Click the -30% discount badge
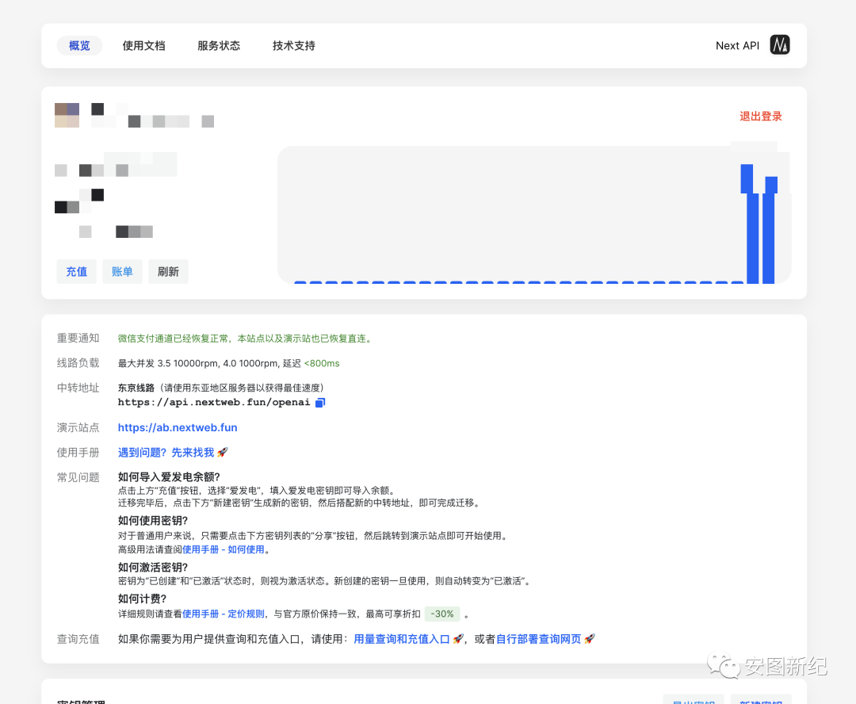856x704 pixels. coord(442,614)
